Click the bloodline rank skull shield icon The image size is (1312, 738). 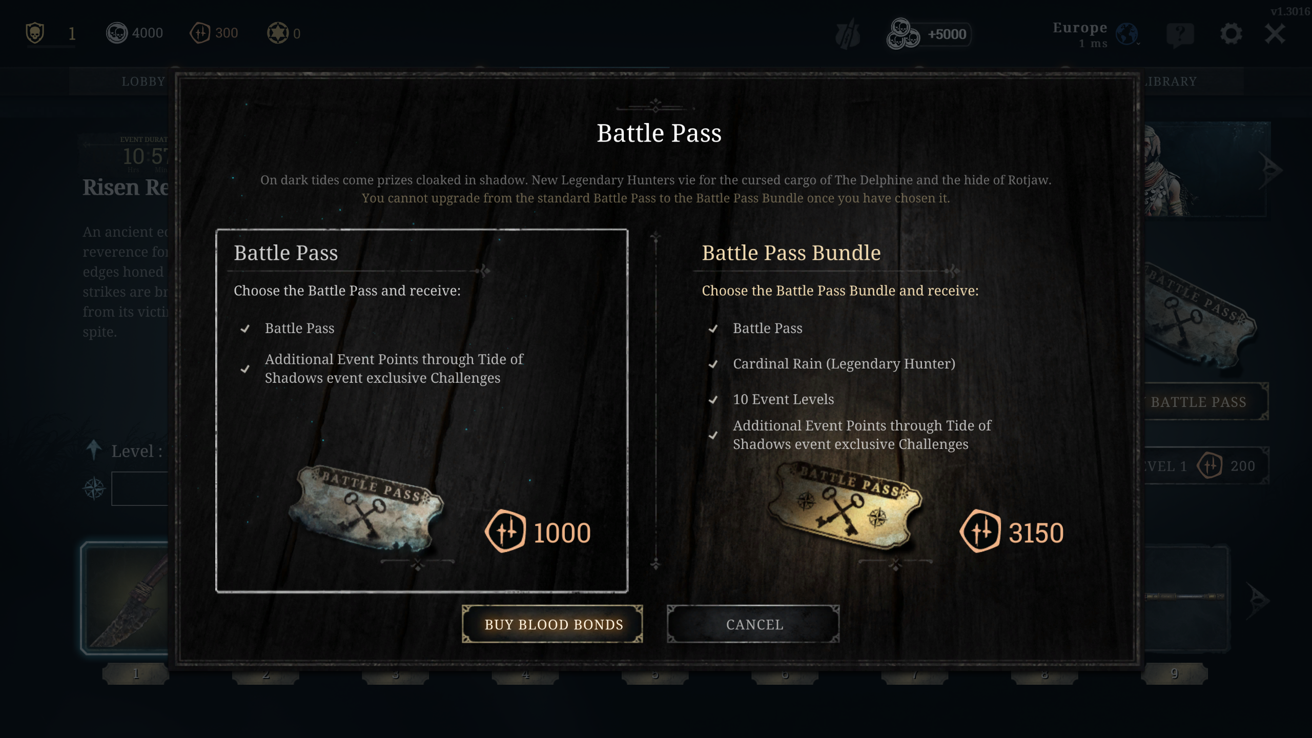pyautogui.click(x=35, y=33)
